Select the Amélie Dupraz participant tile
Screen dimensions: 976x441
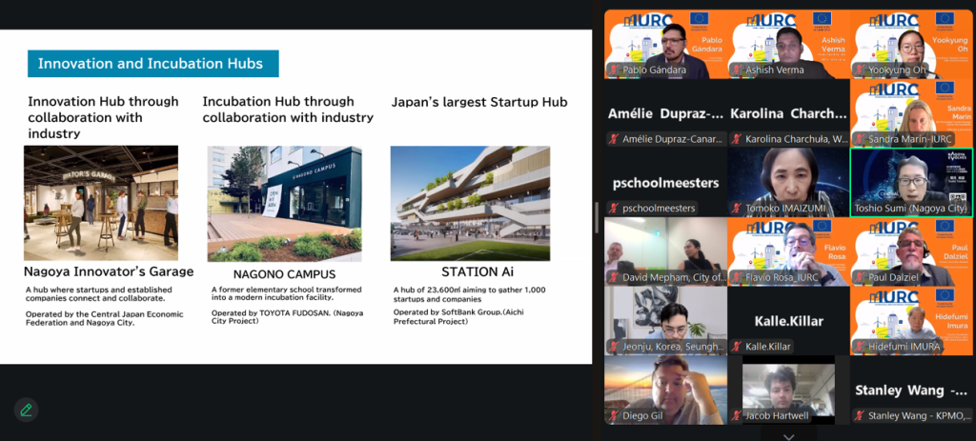click(x=665, y=114)
